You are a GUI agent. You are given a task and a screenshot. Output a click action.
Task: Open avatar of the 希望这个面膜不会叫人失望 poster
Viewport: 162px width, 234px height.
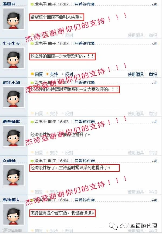(x=13, y=19)
